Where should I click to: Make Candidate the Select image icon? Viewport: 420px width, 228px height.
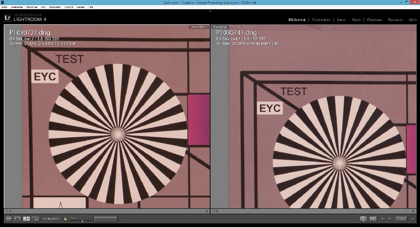coord(373,219)
